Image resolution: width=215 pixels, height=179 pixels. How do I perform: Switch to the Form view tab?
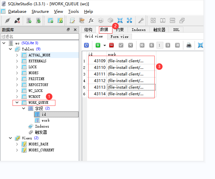point(119,37)
